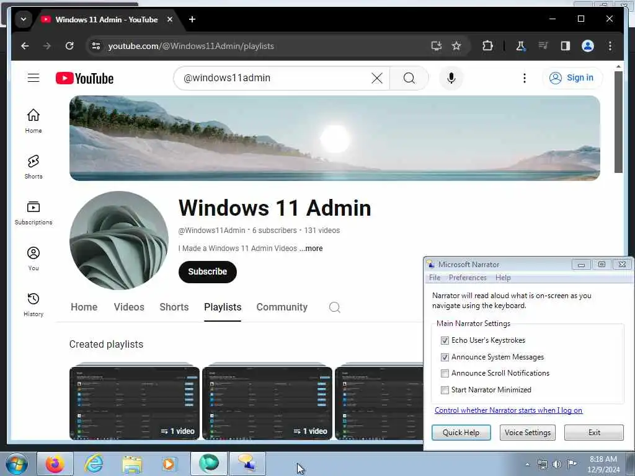Viewport: 635px width, 476px height.
Task: Show hidden tray icons arrow
Action: (x=527, y=465)
